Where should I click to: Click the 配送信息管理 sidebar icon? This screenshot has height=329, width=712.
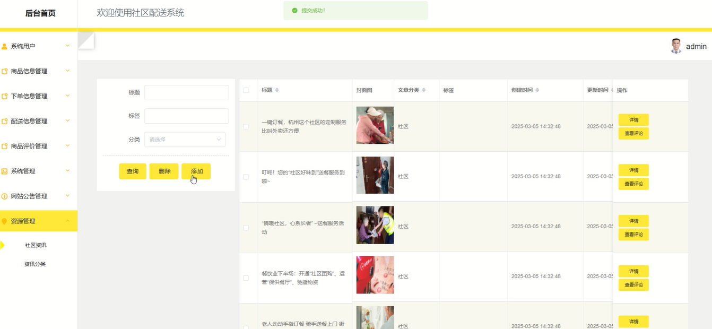5,122
